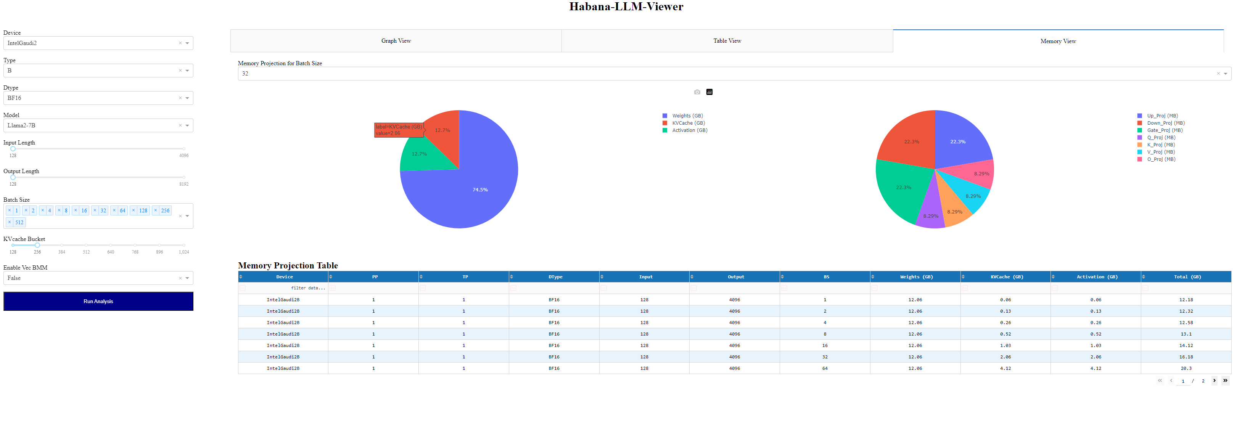This screenshot has width=1237, height=432.
Task: Open the Enable Vec BMM dropdown arrow
Action: click(187, 278)
